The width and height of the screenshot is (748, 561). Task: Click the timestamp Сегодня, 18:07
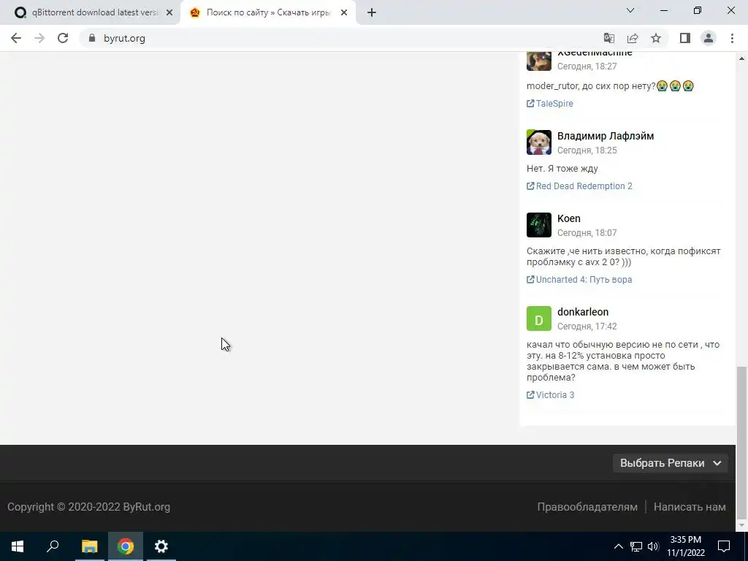[x=587, y=233]
